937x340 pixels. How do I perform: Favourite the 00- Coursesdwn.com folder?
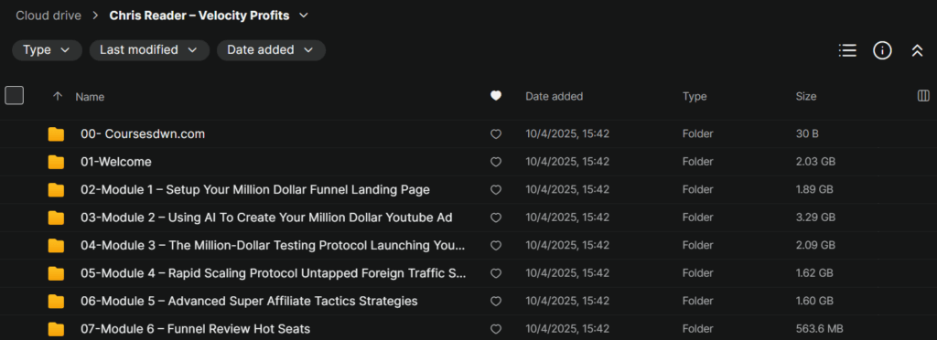point(495,134)
